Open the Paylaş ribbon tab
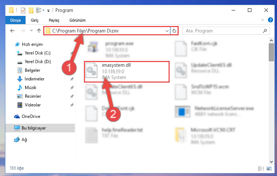277x176 pixels. click(54, 20)
